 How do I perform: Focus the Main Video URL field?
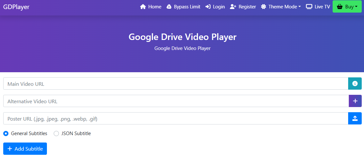click(x=175, y=84)
